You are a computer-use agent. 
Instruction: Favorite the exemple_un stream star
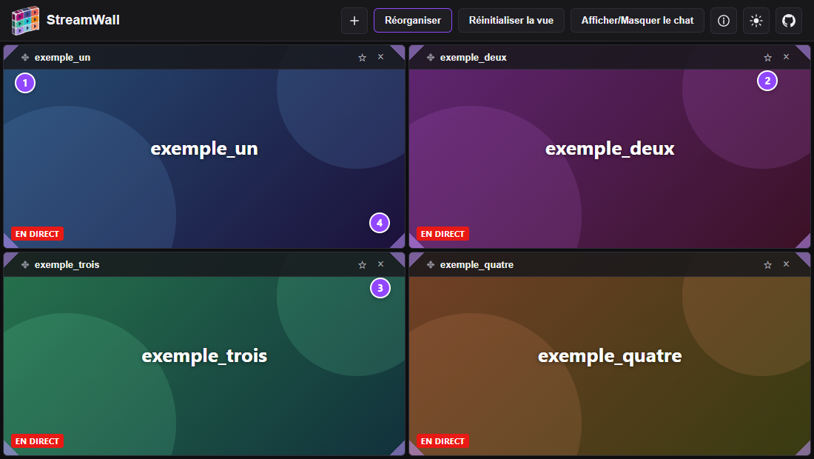pos(363,58)
